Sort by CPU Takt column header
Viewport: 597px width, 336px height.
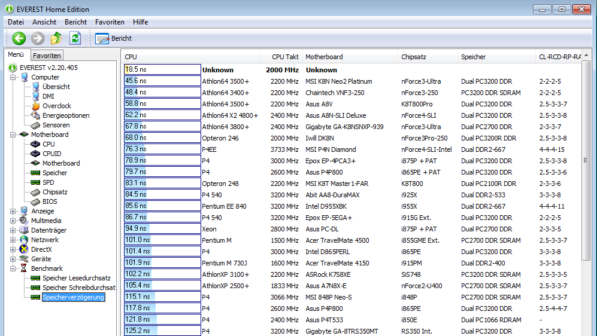tap(281, 57)
